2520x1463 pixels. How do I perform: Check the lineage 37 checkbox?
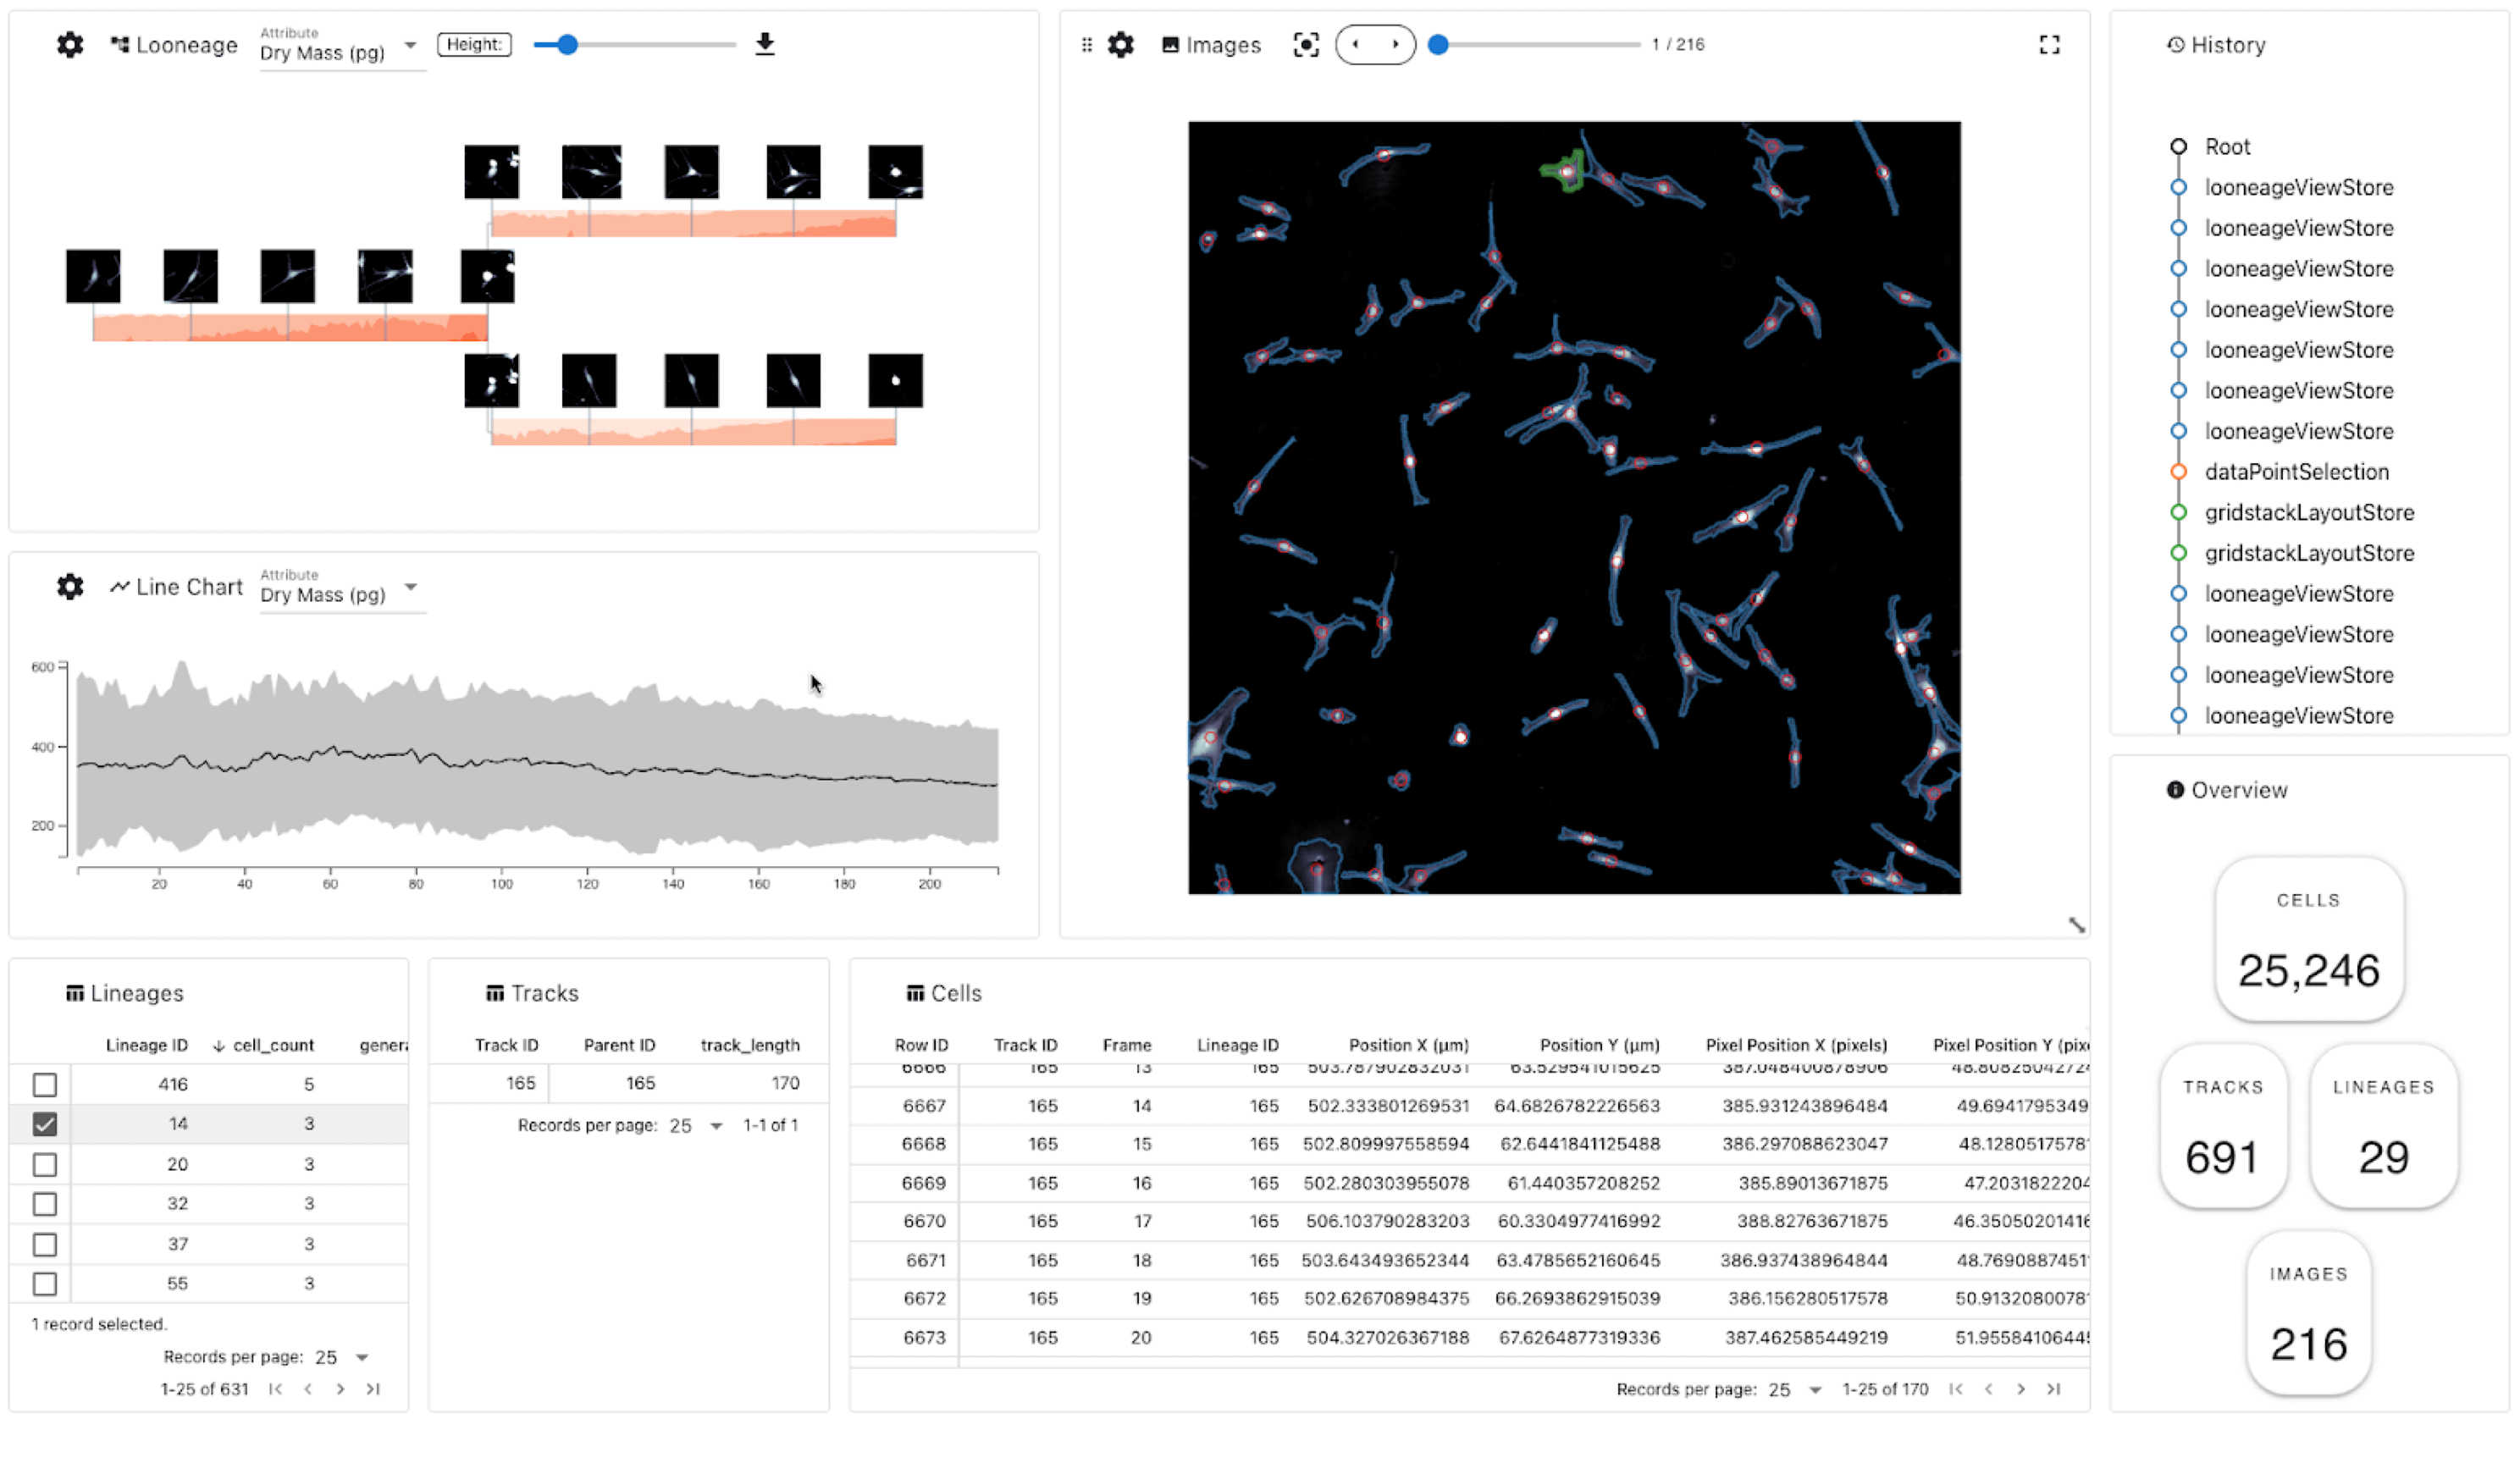click(x=45, y=1245)
